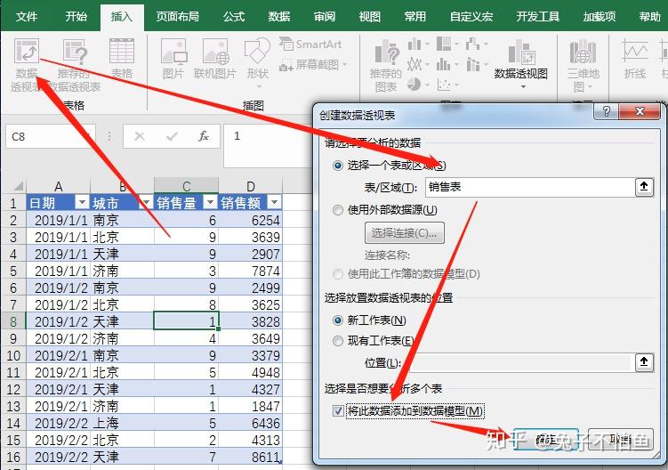Open Recommended PivotTables

pyautogui.click(x=75, y=52)
